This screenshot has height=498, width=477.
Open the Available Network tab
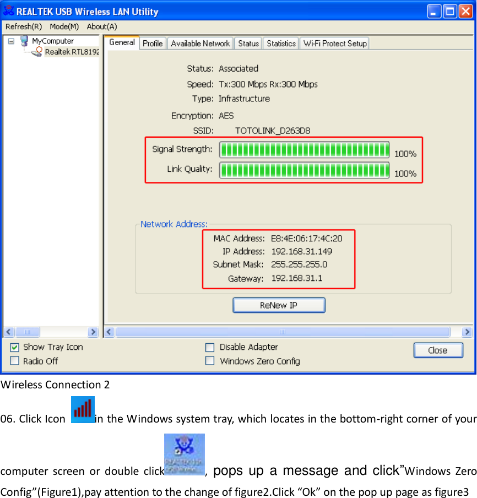pyautogui.click(x=200, y=44)
